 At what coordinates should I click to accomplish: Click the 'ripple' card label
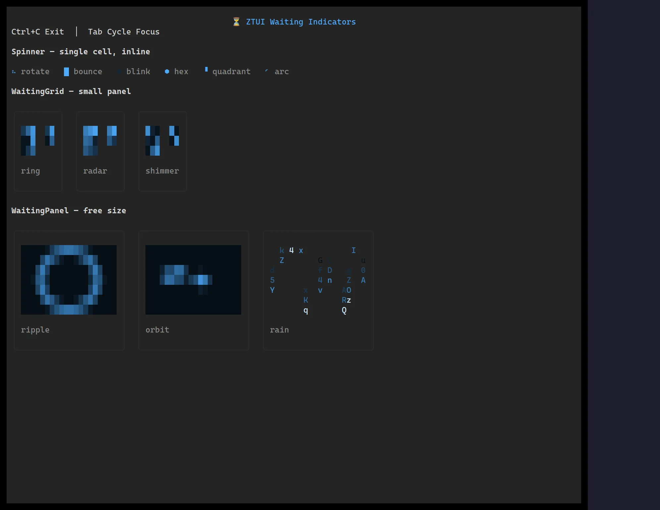[35, 330]
